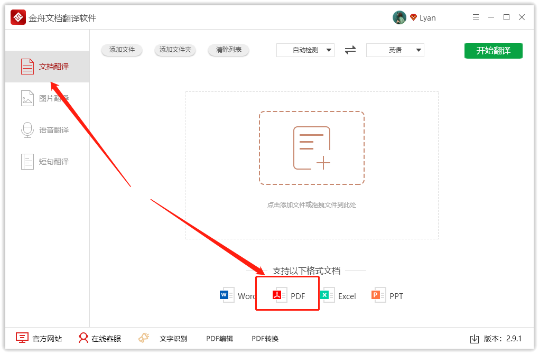The image size is (539, 354).
Task: Click the VIP diamond badge icon
Action: point(414,17)
